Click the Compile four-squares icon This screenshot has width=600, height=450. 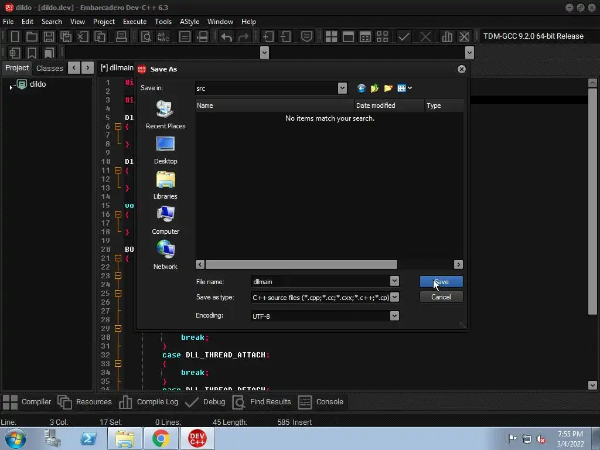click(x=331, y=37)
